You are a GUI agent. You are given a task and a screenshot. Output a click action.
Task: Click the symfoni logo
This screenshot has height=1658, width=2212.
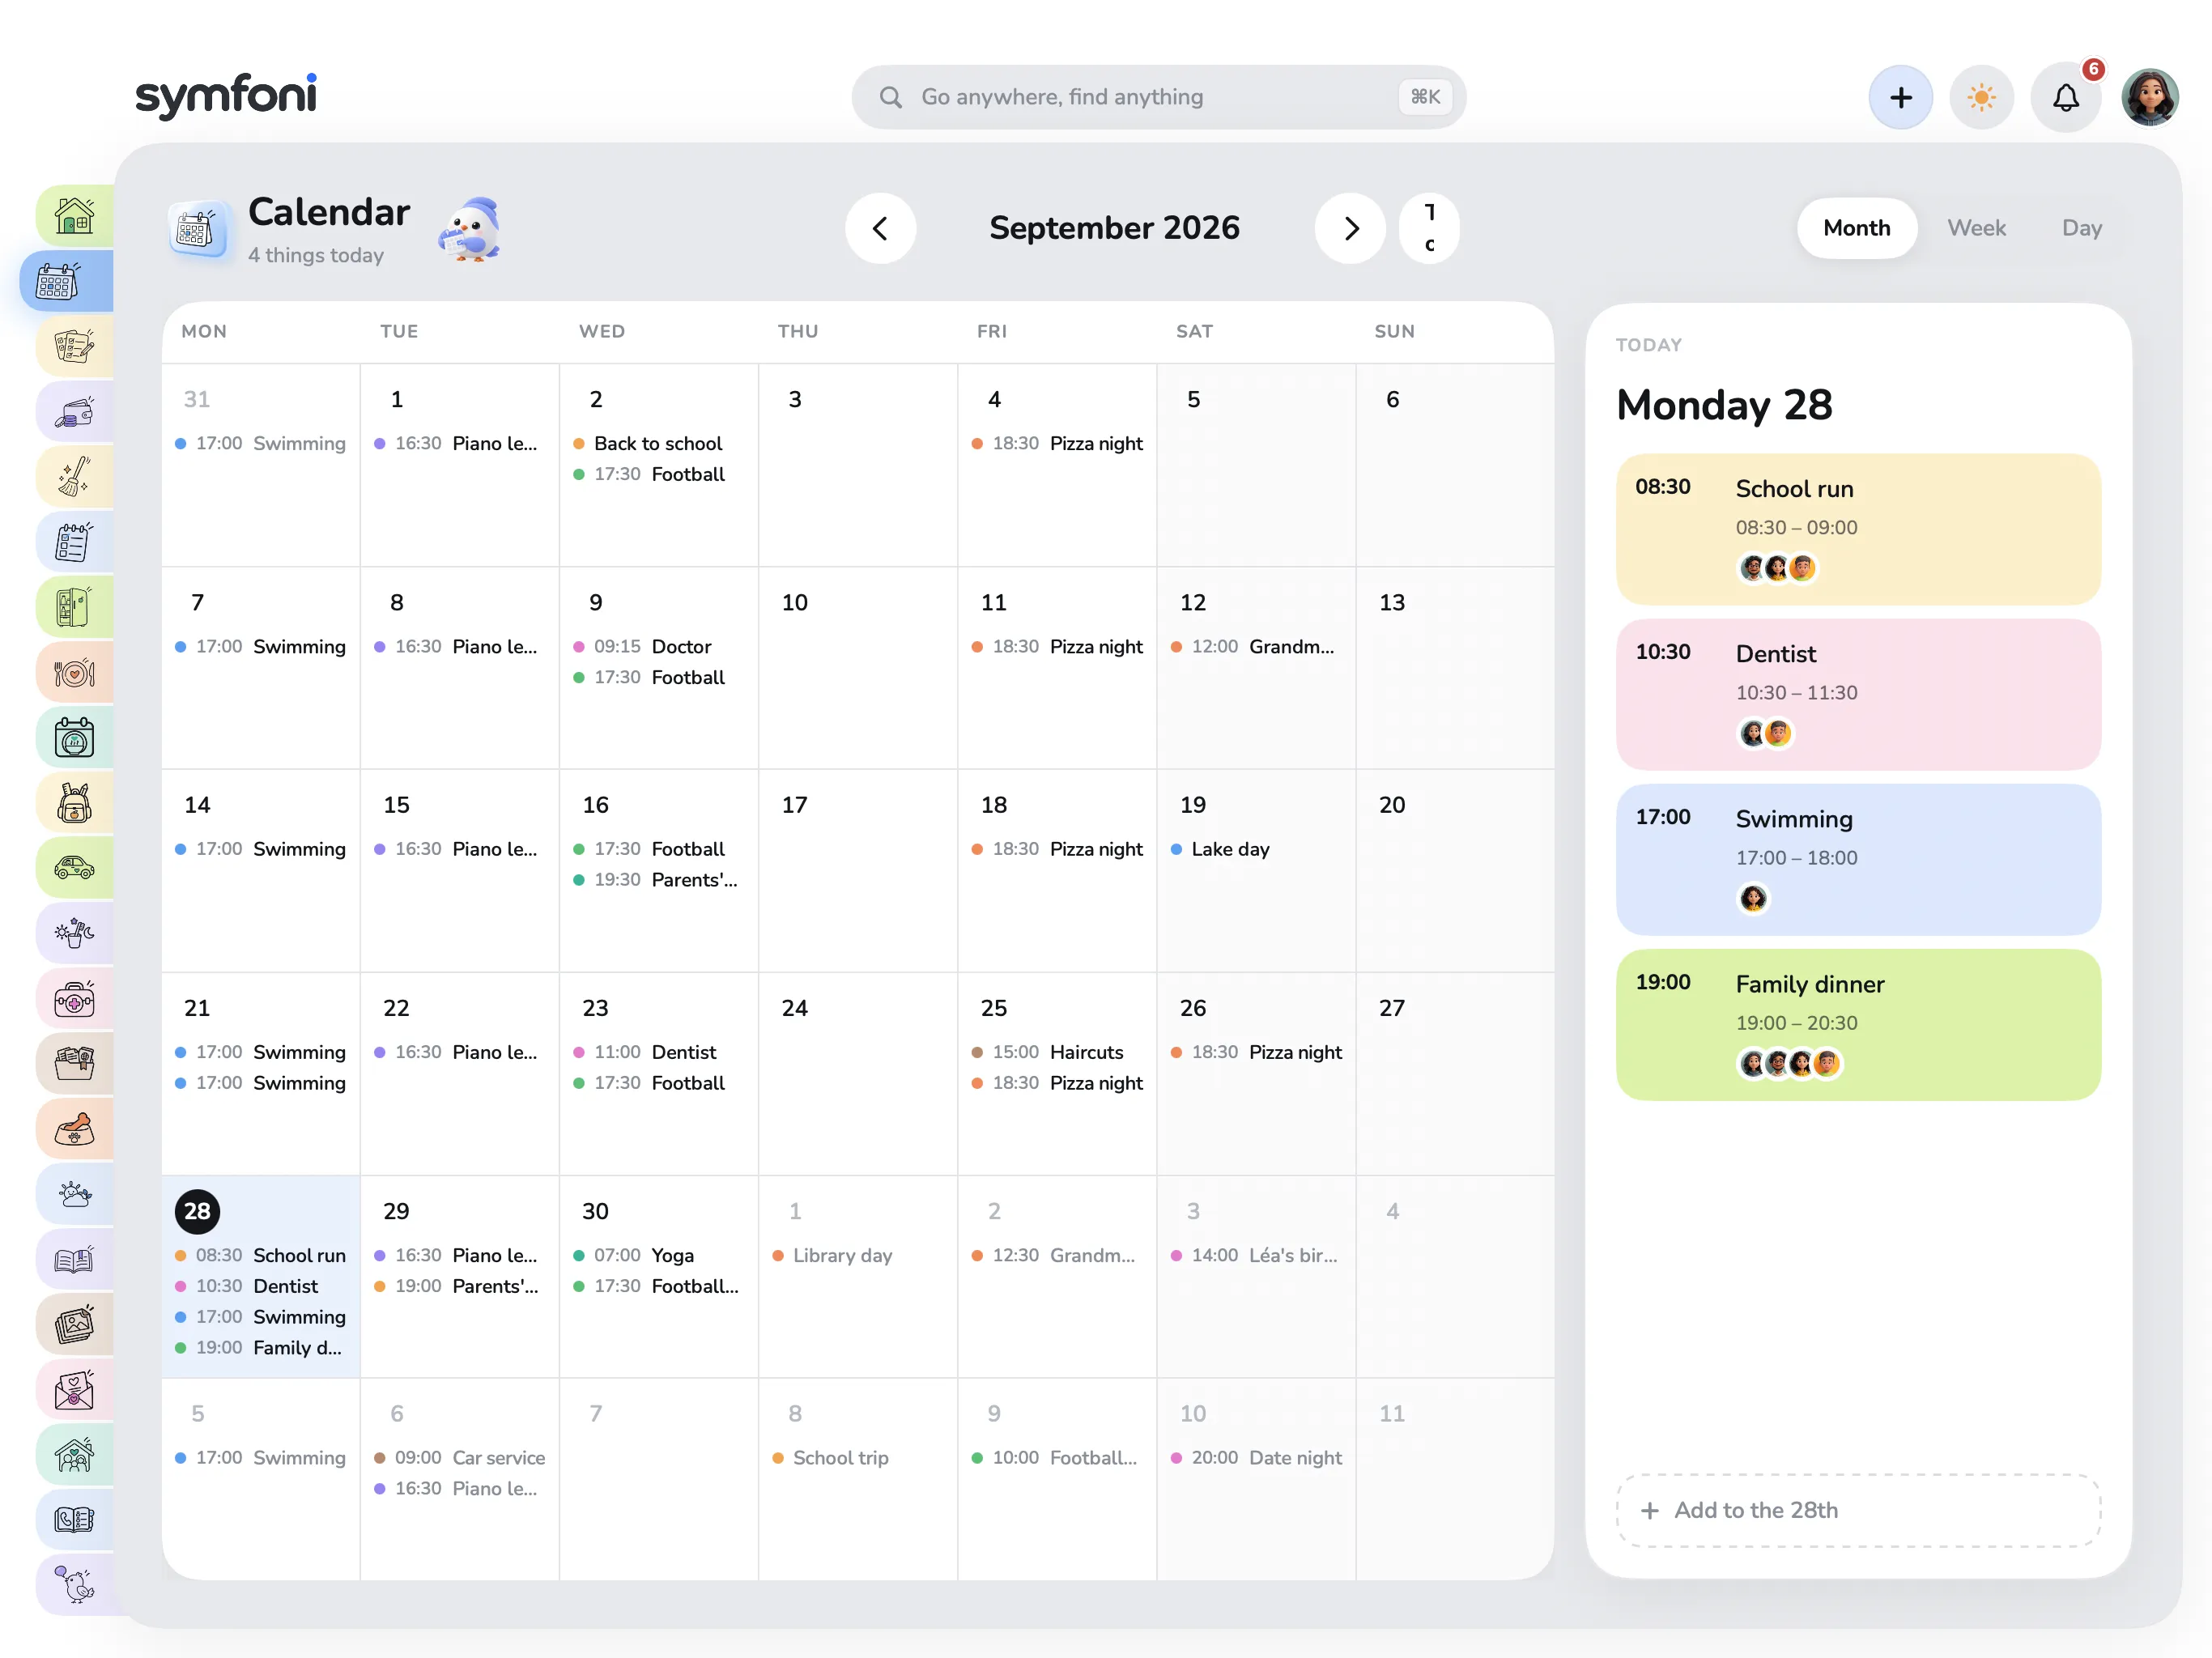pos(226,97)
